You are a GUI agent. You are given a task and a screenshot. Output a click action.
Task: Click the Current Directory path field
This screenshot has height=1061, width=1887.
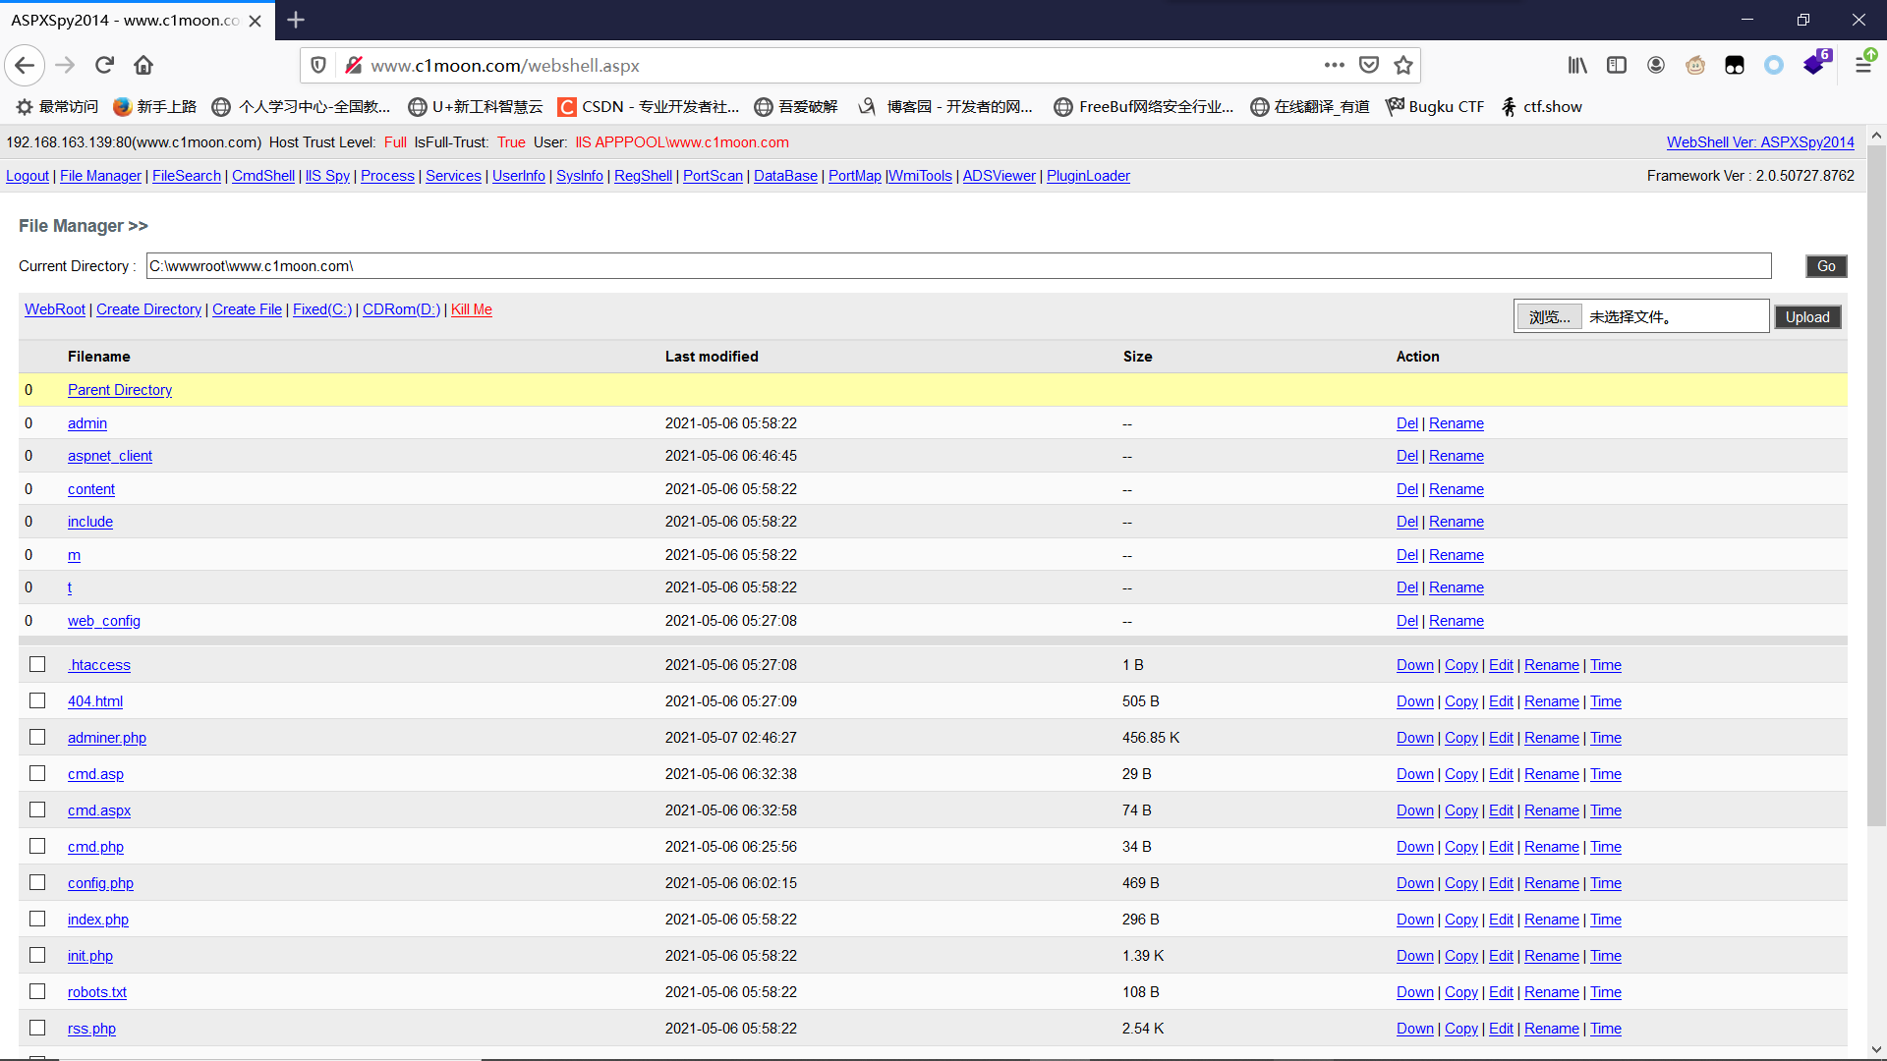click(958, 266)
